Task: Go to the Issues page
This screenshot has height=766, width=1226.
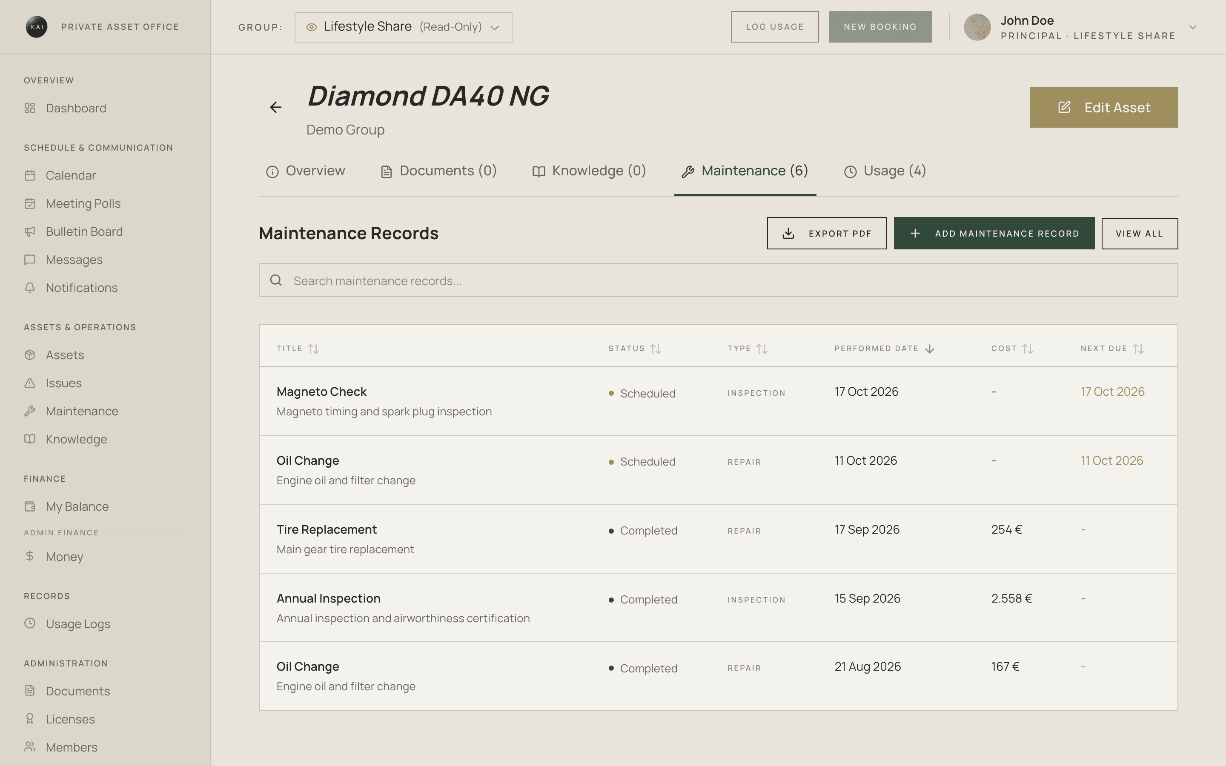Action: (x=53, y=383)
